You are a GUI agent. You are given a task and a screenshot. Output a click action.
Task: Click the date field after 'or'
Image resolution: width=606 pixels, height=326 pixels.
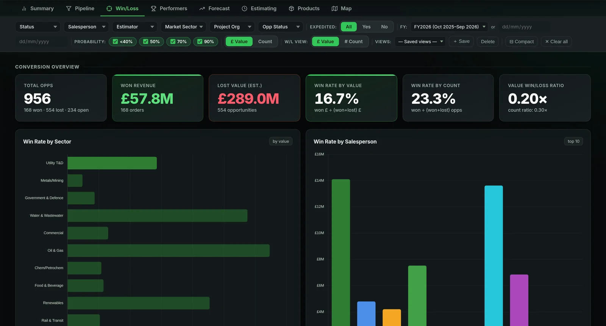[524, 27]
